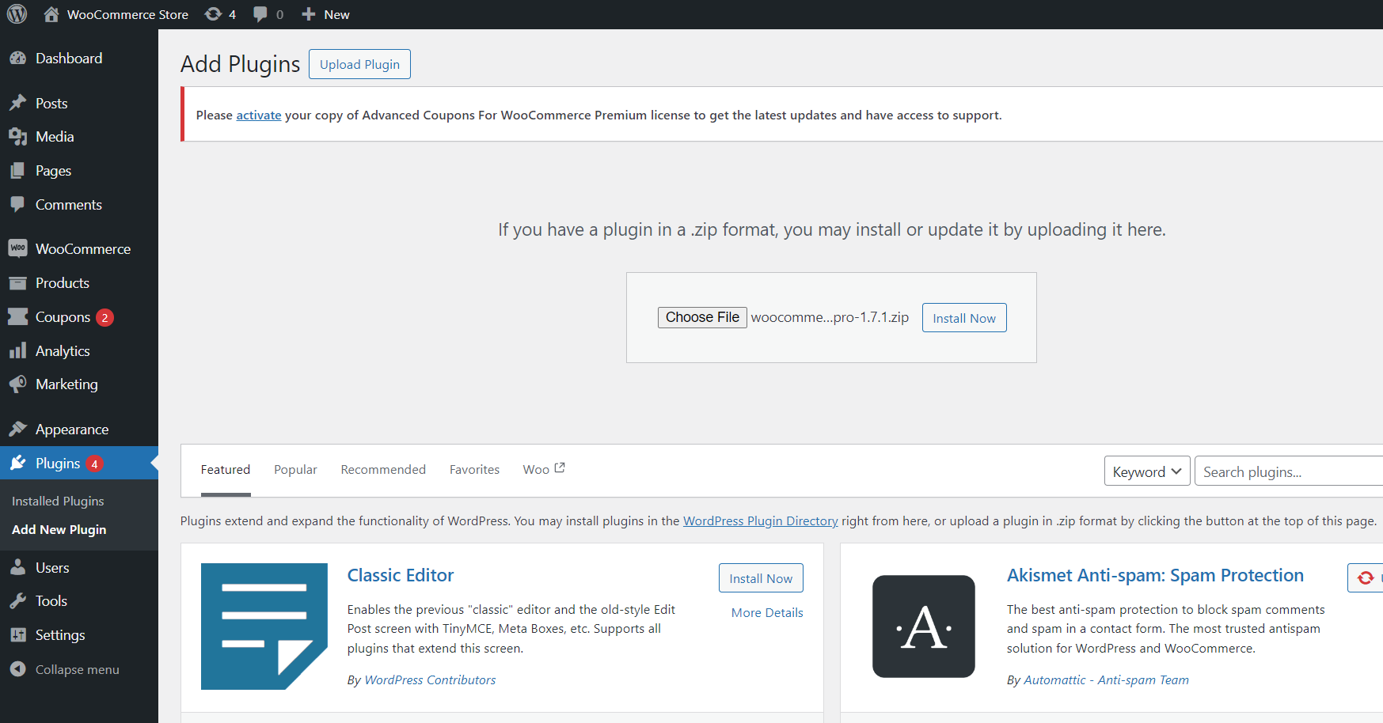
Task: Click the Classic Editor plugin thumbnail
Action: click(264, 626)
